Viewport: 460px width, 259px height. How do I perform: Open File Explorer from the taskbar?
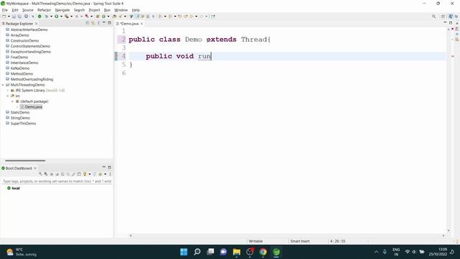236,252
